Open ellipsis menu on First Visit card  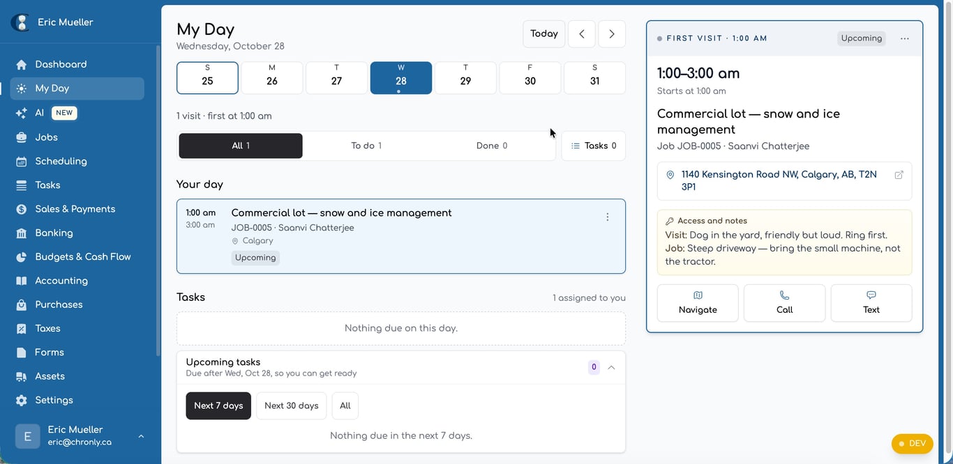click(x=905, y=38)
